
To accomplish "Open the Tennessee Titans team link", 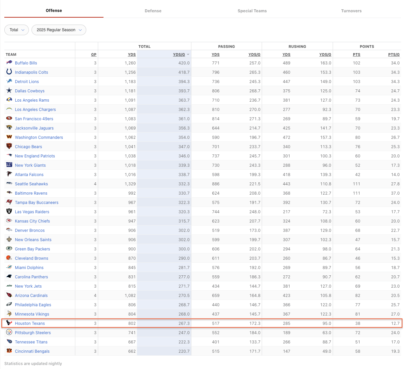I will tap(31, 342).
